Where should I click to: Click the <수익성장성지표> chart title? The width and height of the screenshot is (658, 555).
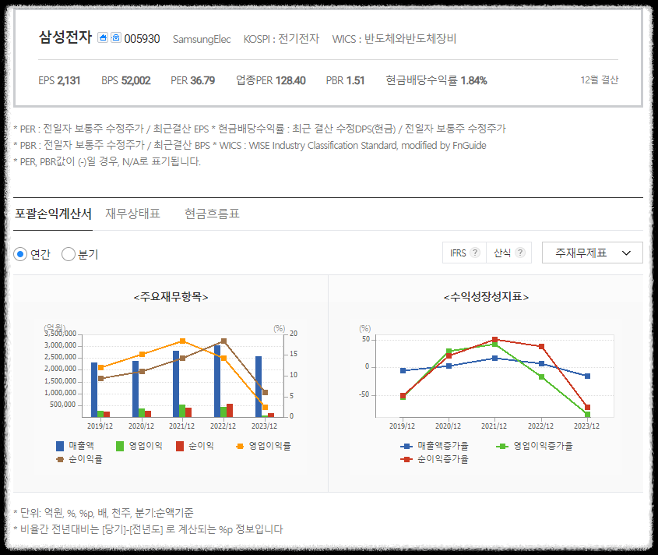486,297
